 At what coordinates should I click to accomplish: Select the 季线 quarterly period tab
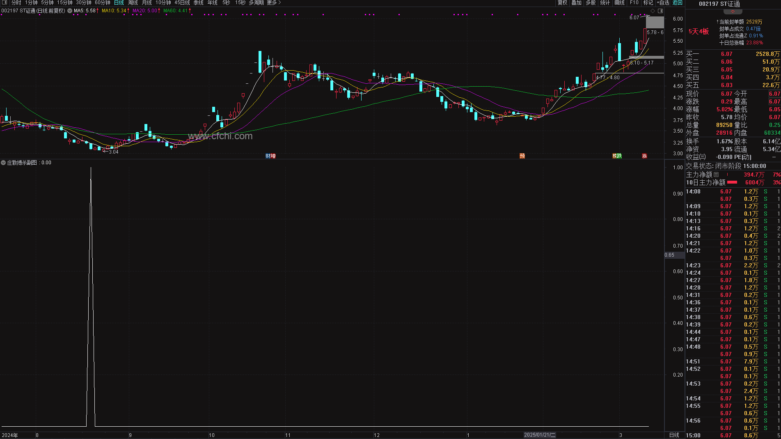coord(199,2)
